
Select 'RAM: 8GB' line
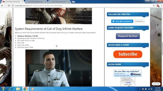pyautogui.click(x=21, y=43)
